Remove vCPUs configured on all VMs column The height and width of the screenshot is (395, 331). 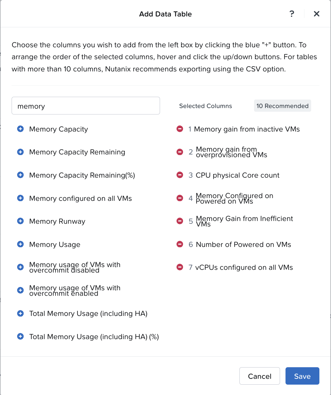(180, 267)
